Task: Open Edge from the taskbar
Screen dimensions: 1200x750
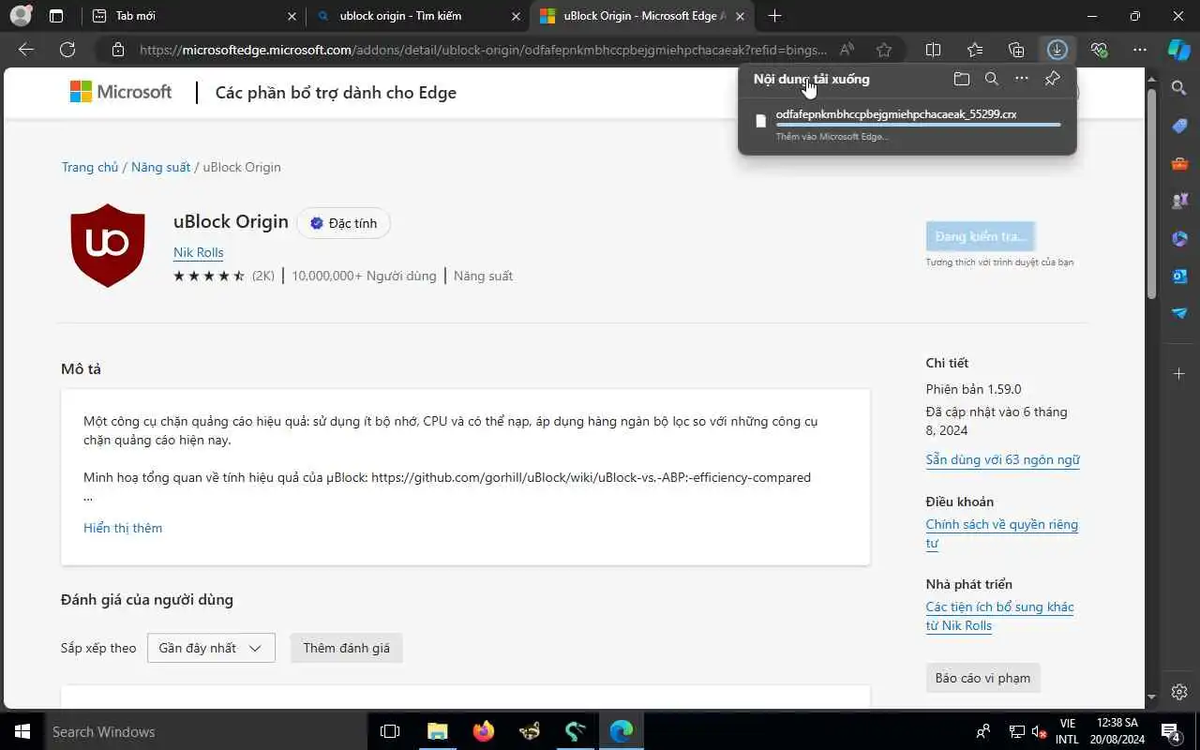Action: point(621,731)
